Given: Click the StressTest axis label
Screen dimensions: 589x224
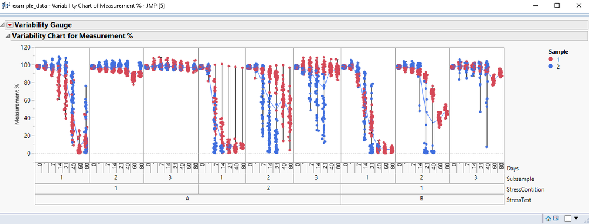Looking at the screenshot, I should coord(519,200).
